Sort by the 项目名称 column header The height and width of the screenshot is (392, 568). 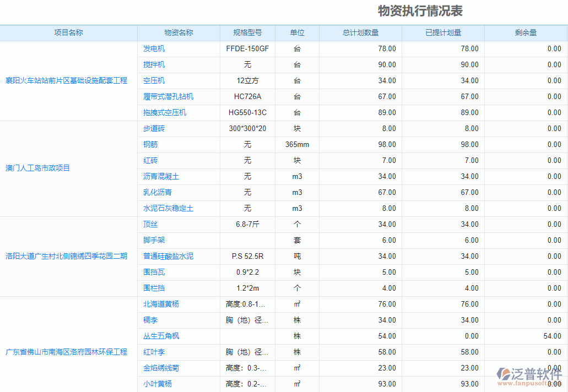coord(68,33)
